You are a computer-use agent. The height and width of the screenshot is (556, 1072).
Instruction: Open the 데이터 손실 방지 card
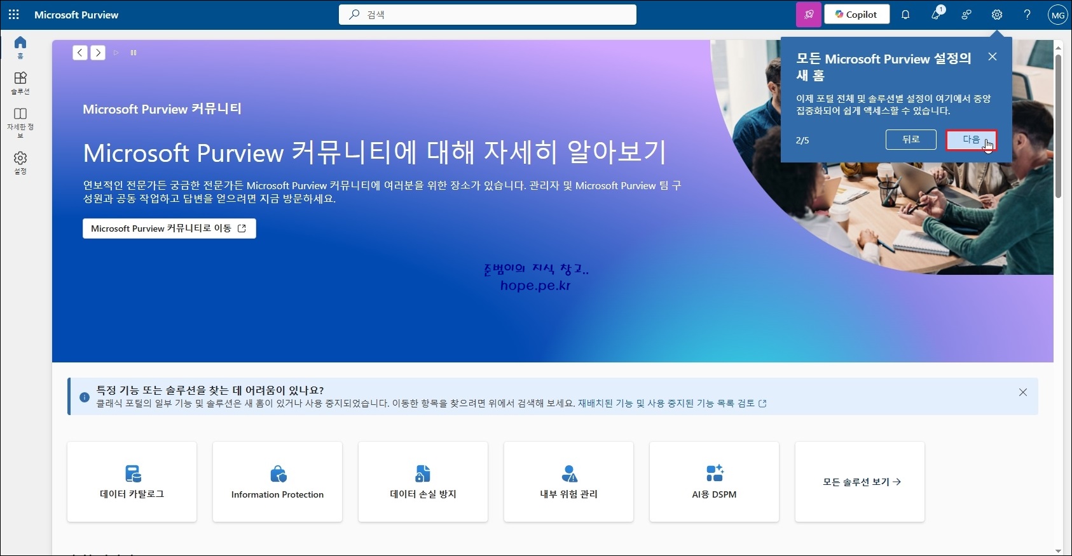(423, 482)
